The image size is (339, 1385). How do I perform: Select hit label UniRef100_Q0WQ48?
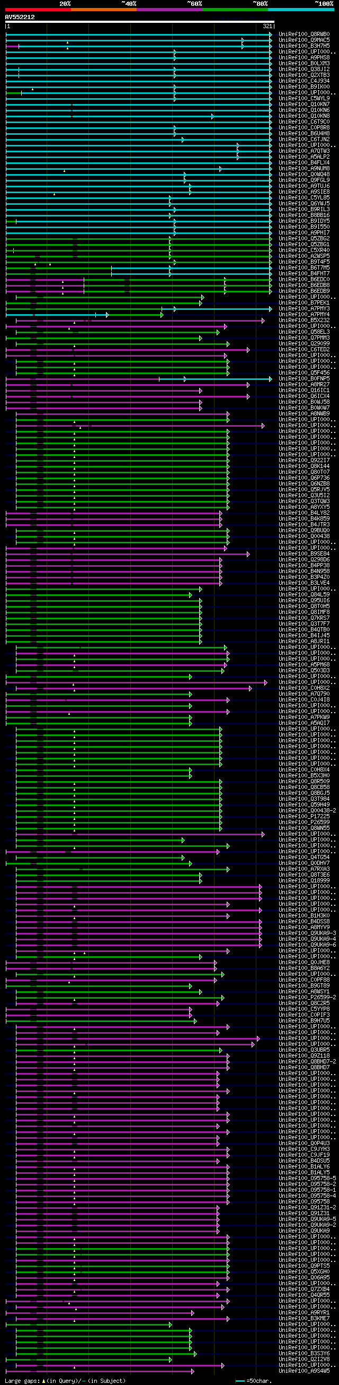304,174
